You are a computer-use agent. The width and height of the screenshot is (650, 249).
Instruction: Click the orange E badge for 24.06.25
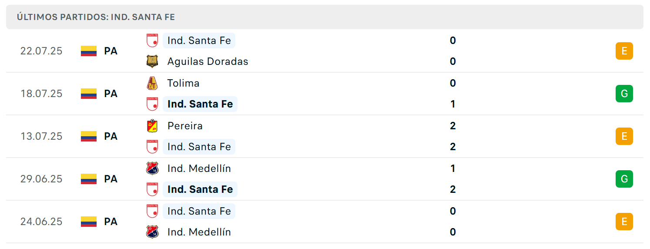coord(624,222)
